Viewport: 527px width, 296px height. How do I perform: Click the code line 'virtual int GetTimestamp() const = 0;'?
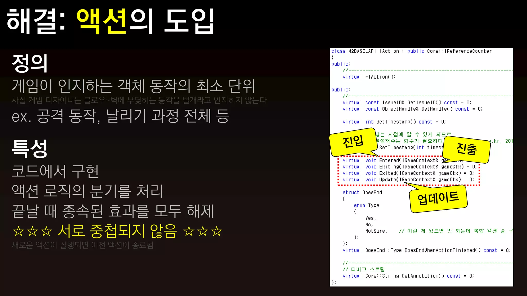click(x=394, y=122)
